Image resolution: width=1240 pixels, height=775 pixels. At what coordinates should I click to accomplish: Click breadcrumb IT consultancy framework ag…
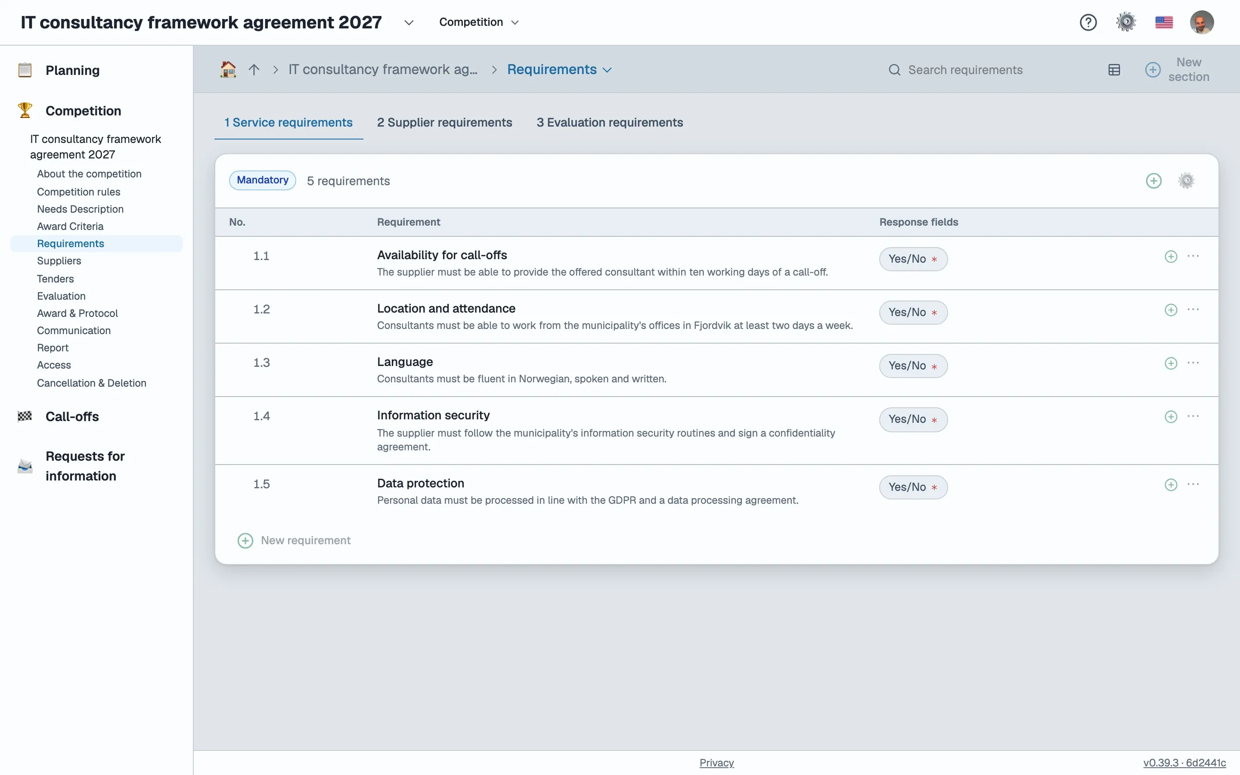pyautogui.click(x=383, y=69)
